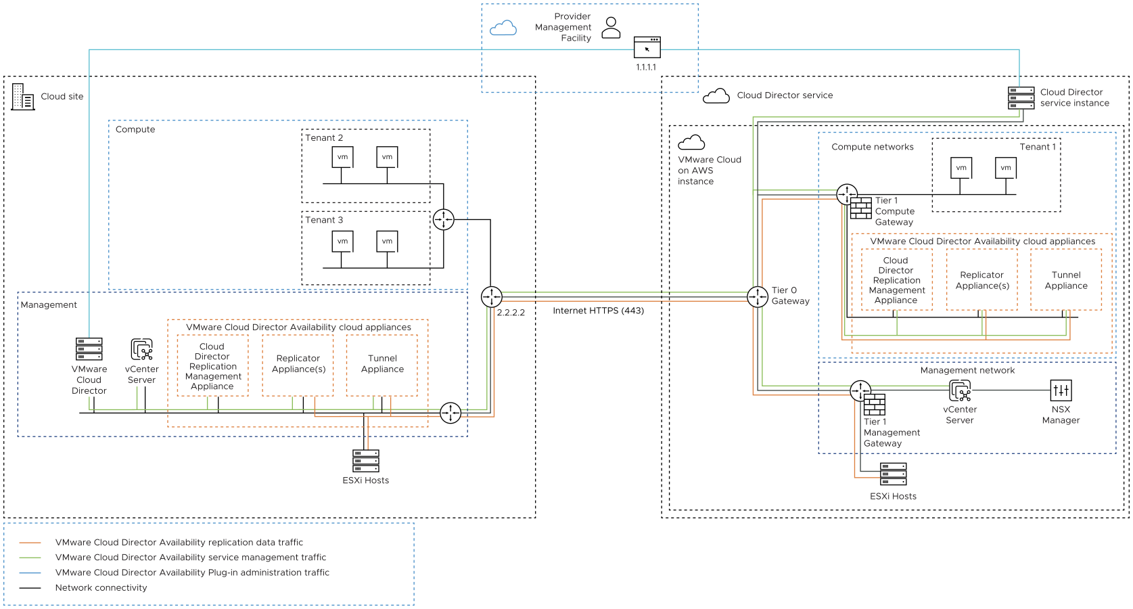Click the second vm icon in Tenant 1
Screen dimensions: 1133x609
pyautogui.click(x=1006, y=168)
